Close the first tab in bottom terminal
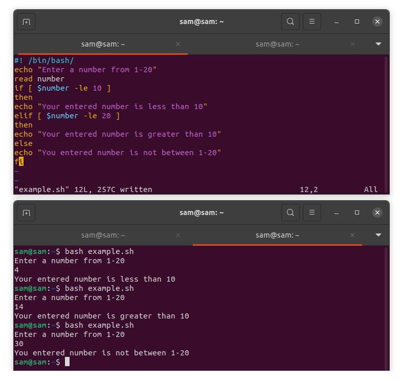The image size is (402, 382). 178,235
